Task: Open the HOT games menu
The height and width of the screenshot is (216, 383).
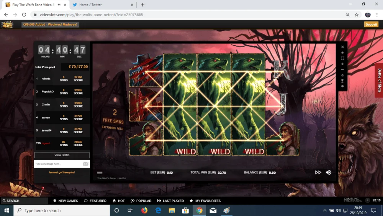Action: (x=119, y=201)
